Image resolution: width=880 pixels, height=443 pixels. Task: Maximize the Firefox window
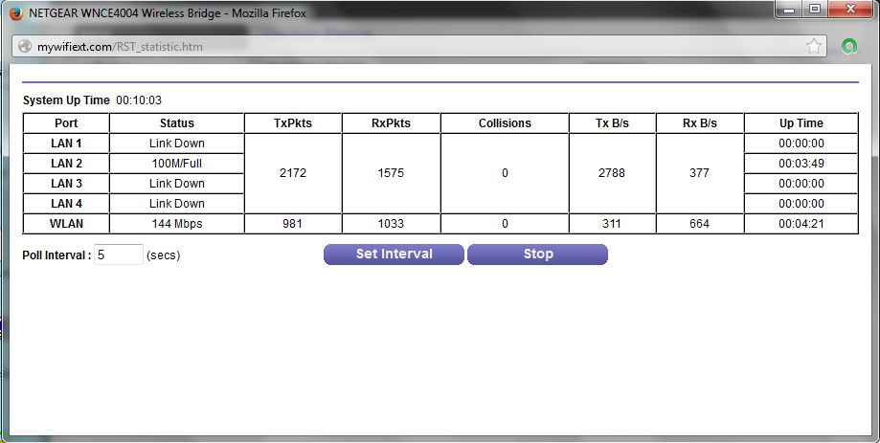click(815, 10)
